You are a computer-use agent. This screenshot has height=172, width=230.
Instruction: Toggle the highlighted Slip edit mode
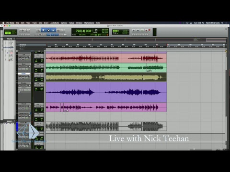point(7,33)
